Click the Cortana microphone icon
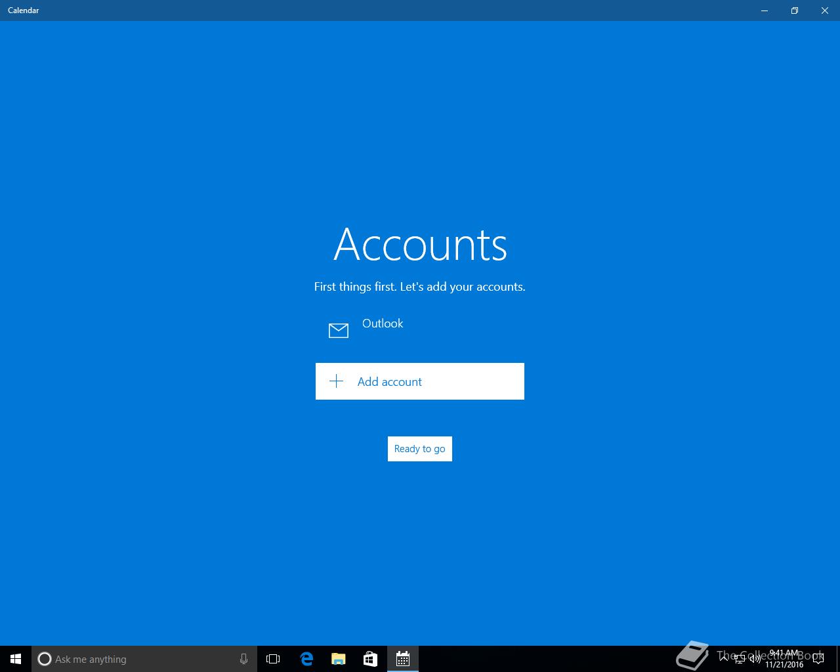 pos(243,659)
